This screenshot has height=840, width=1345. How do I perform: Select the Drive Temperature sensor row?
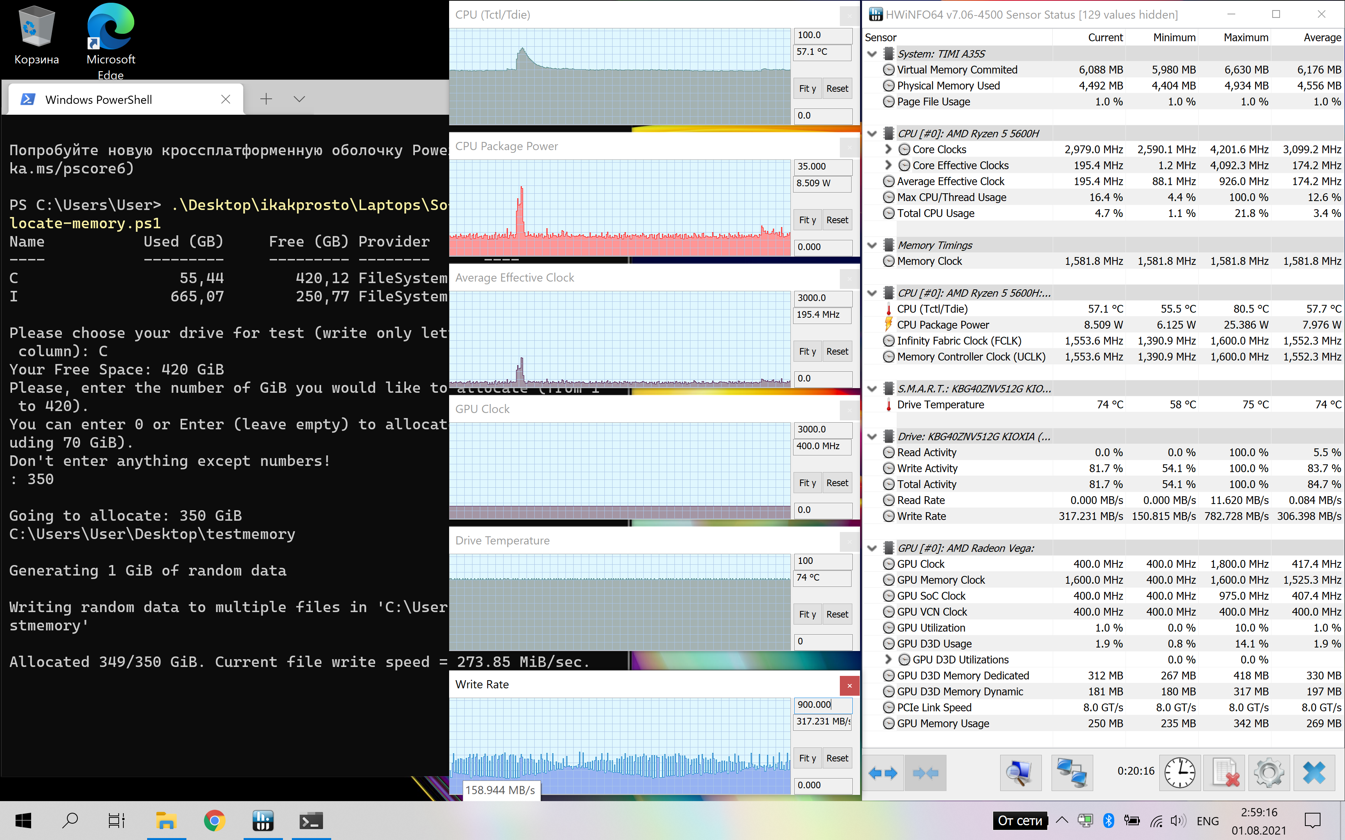(1103, 404)
